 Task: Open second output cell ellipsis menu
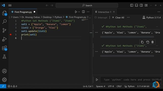pyautogui.click(x=97, y=52)
